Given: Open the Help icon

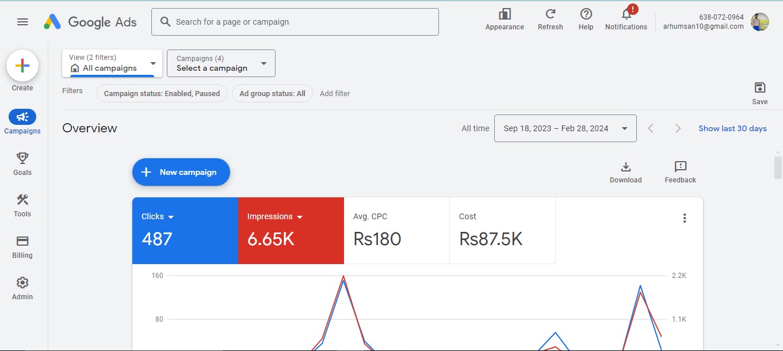Looking at the screenshot, I should pos(586,15).
